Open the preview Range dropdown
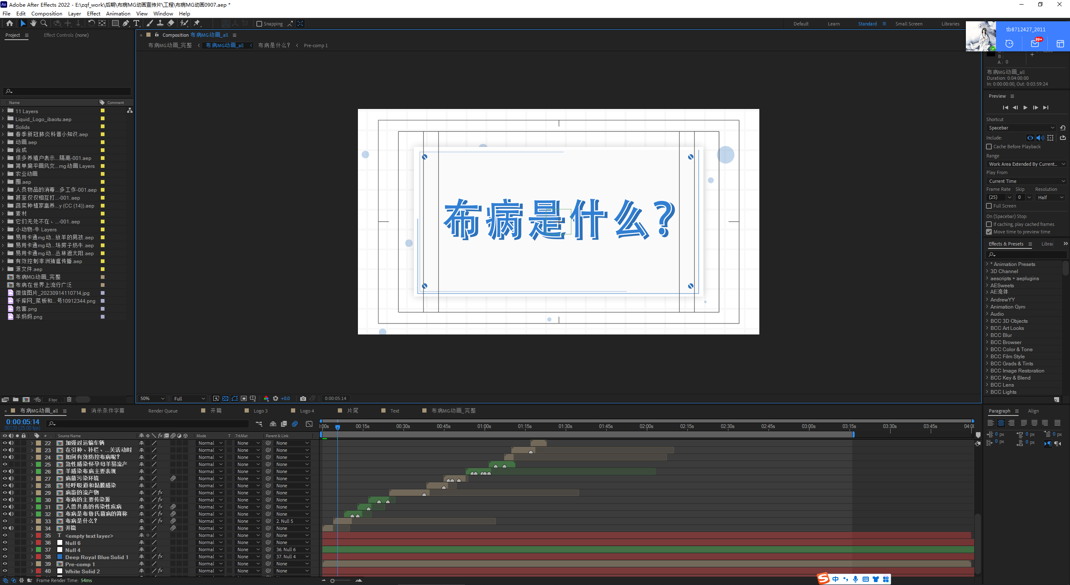 pyautogui.click(x=1027, y=164)
